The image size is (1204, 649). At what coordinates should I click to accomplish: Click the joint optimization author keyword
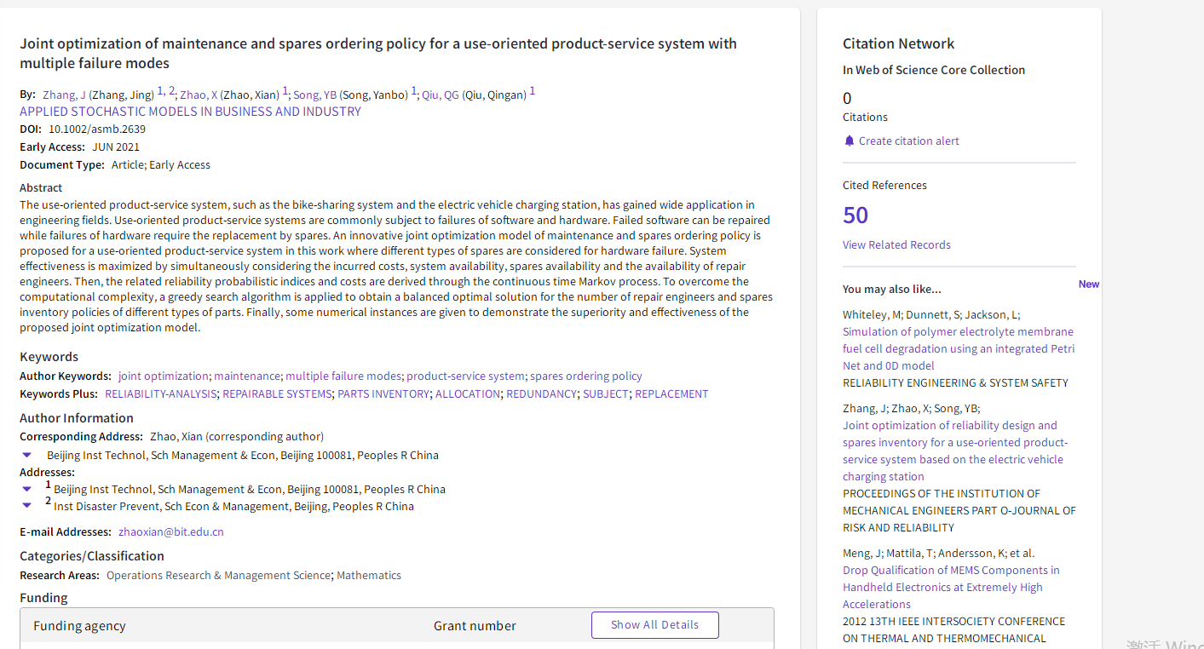tap(163, 376)
